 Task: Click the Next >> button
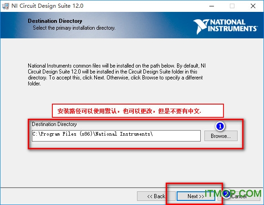click(x=196, y=196)
